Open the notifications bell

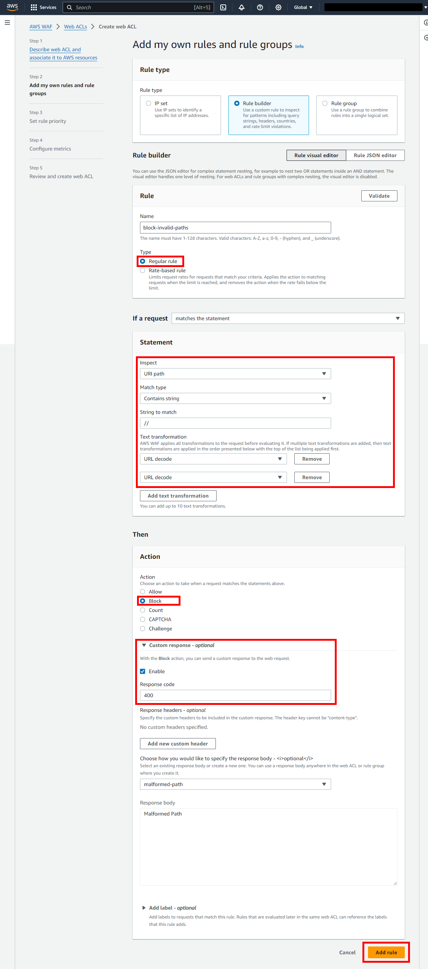pyautogui.click(x=242, y=7)
